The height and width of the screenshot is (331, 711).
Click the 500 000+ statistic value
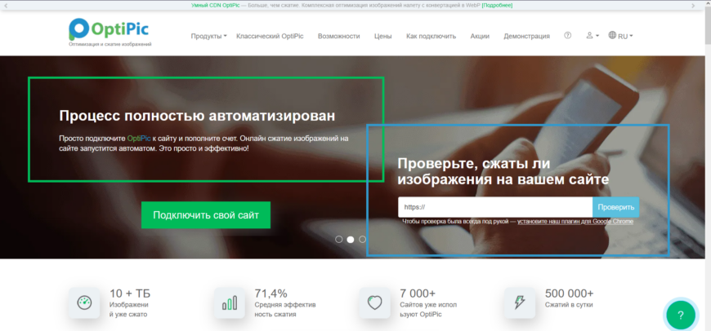569,293
